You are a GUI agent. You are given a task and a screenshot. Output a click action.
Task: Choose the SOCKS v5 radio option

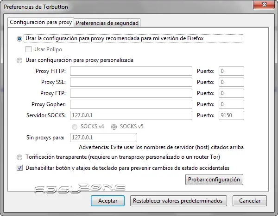coord(114,126)
